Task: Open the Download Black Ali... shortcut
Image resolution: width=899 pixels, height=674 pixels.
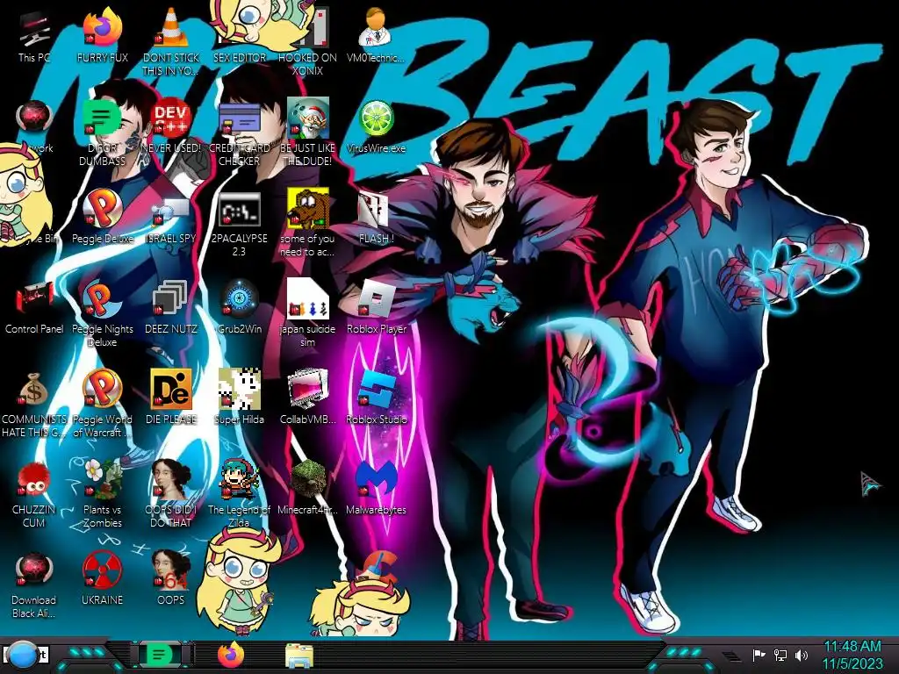Action: (34, 584)
